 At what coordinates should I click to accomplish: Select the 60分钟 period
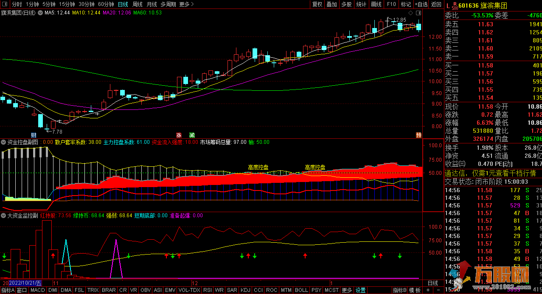tap(106, 4)
